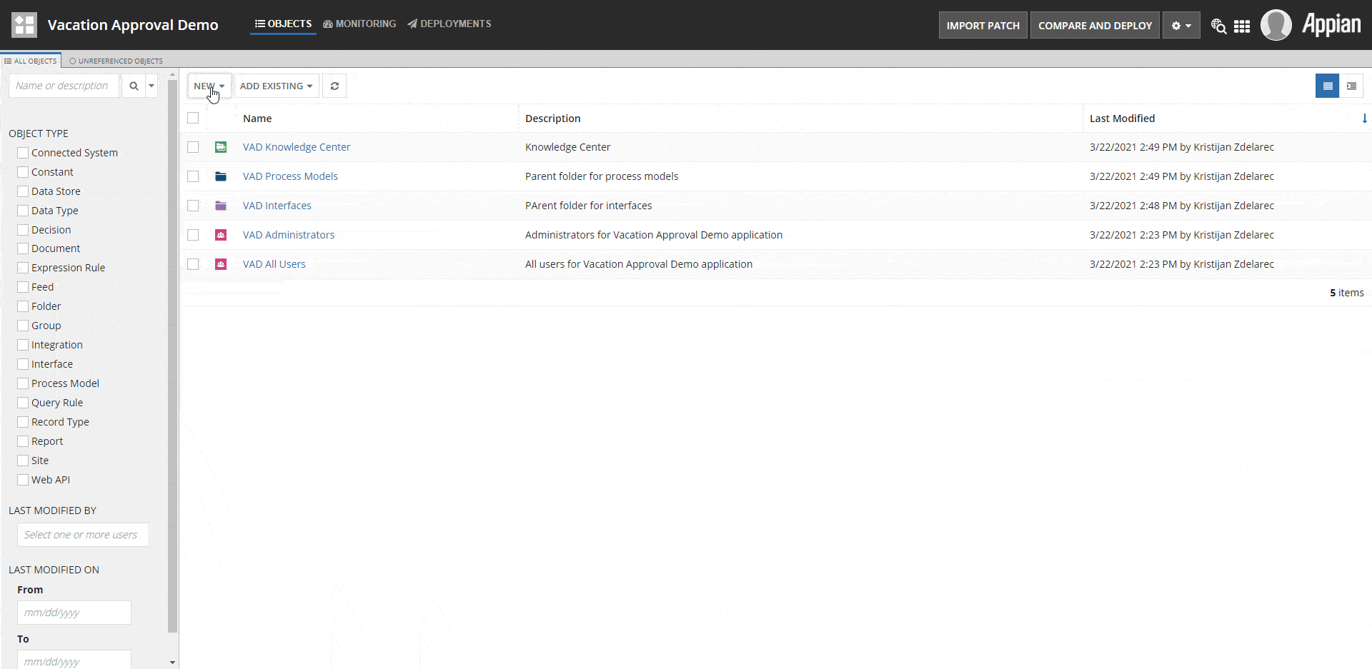Image resolution: width=1372 pixels, height=669 pixels.
Task: Filter by Site object type
Action: tap(23, 461)
